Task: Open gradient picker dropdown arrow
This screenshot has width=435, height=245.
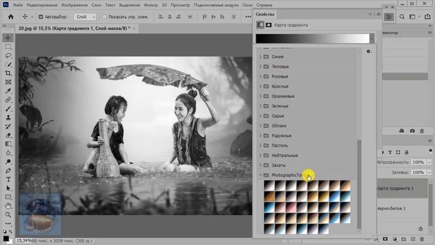Action: [372, 39]
